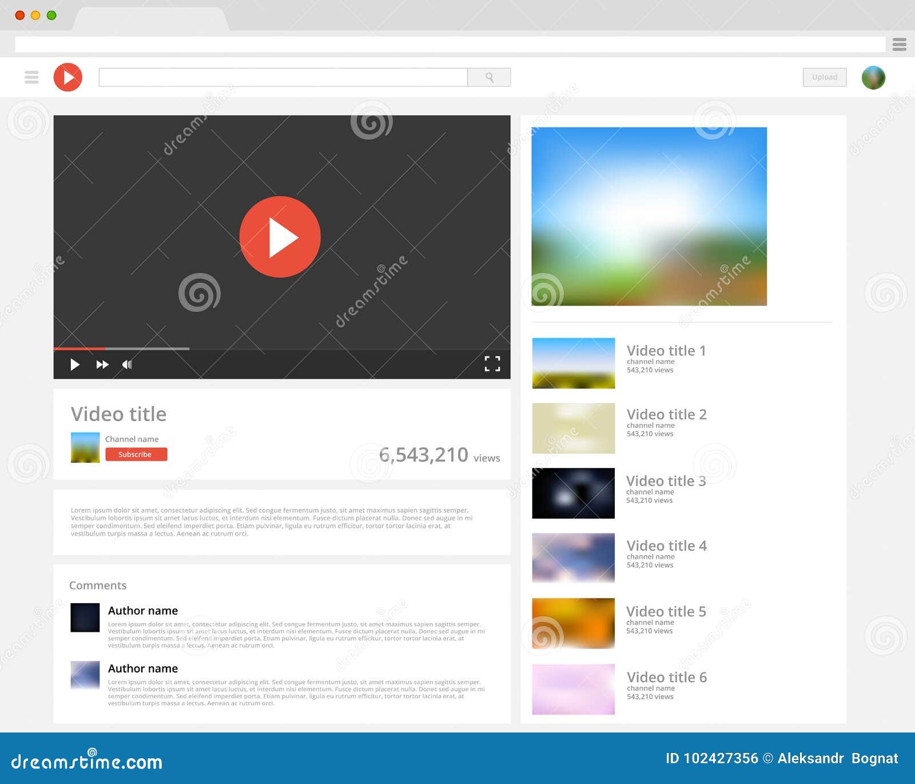Image resolution: width=915 pixels, height=784 pixels.
Task: Click the fast-forward control in player
Action: pos(102,365)
